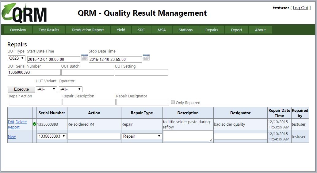This screenshot has height=173, width=317.
Task: Enable the Only Repaired checkbox
Action: [173, 102]
